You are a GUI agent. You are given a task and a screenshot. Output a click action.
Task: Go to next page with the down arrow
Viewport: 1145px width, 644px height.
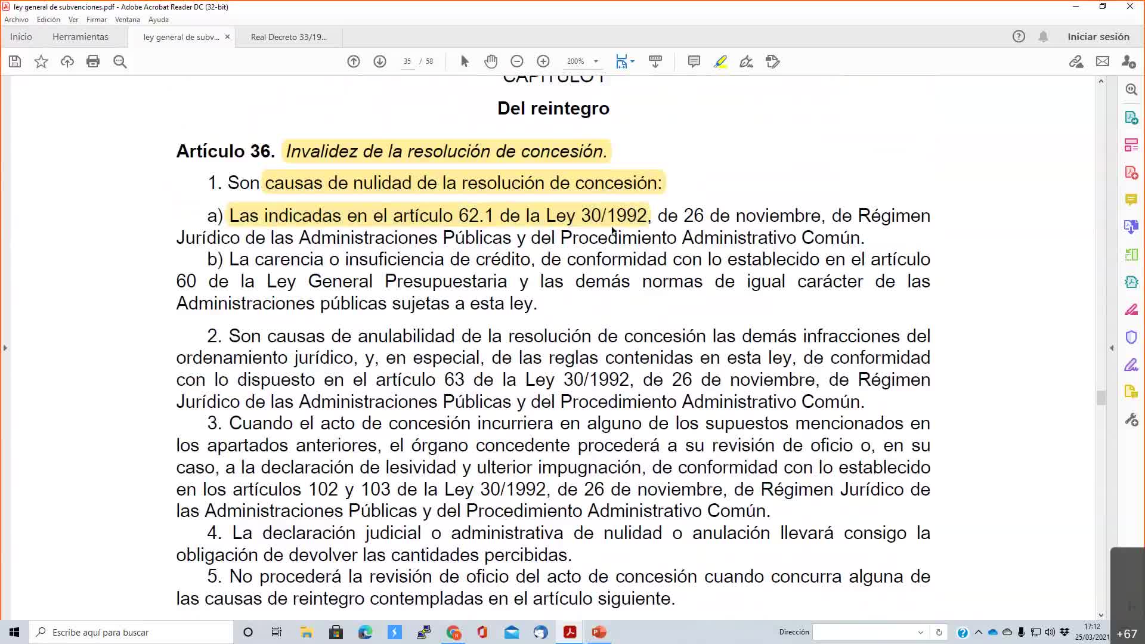(x=380, y=61)
